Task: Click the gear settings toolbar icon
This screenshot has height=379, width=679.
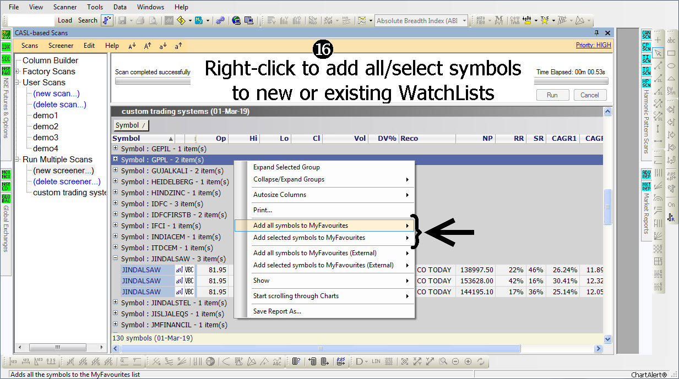Action: pos(220,20)
